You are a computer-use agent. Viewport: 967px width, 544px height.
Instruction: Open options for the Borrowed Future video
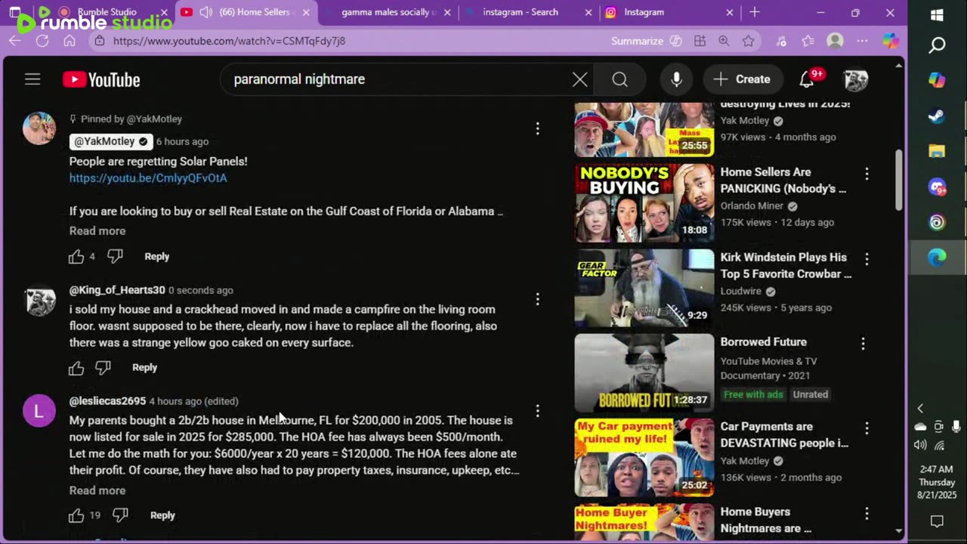click(x=863, y=343)
